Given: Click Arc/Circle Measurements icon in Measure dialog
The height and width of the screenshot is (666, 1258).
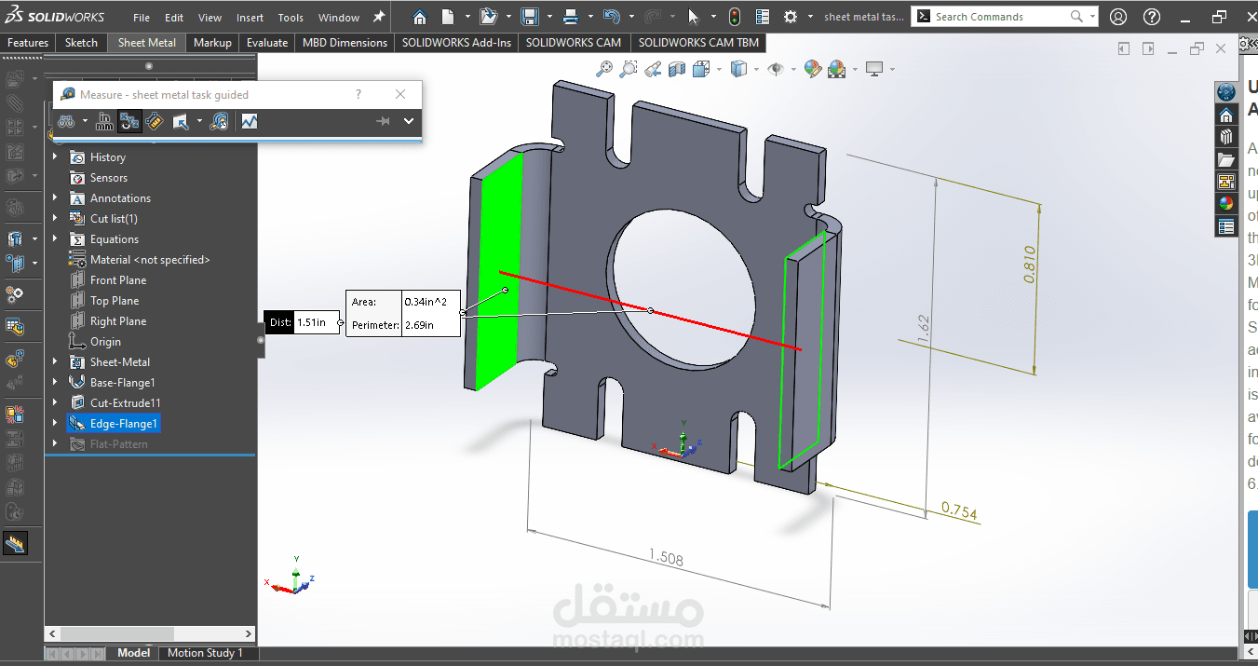Looking at the screenshot, I should pyautogui.click(x=66, y=121).
